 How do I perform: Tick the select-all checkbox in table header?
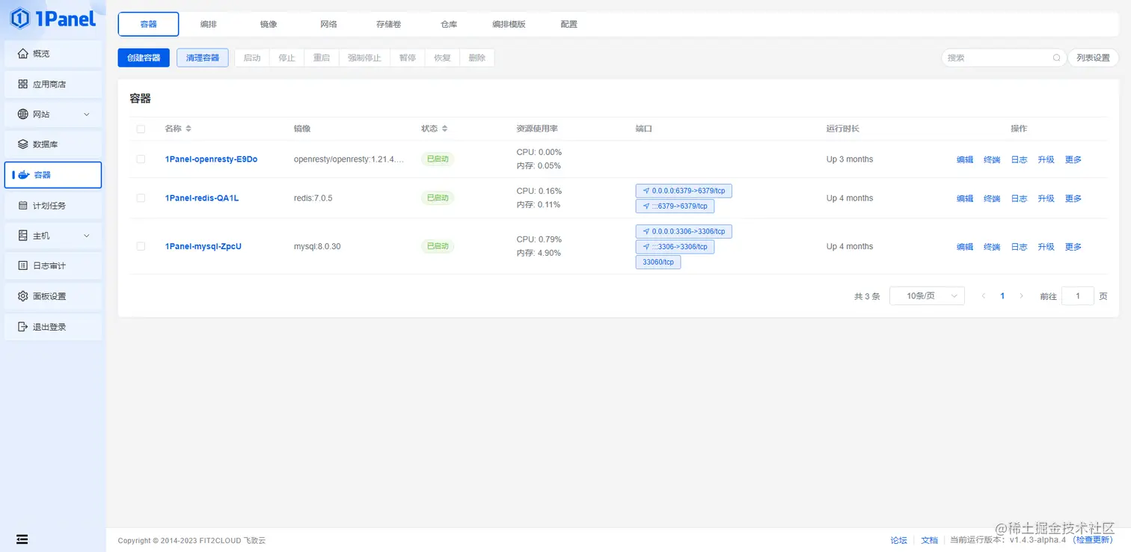(x=141, y=129)
